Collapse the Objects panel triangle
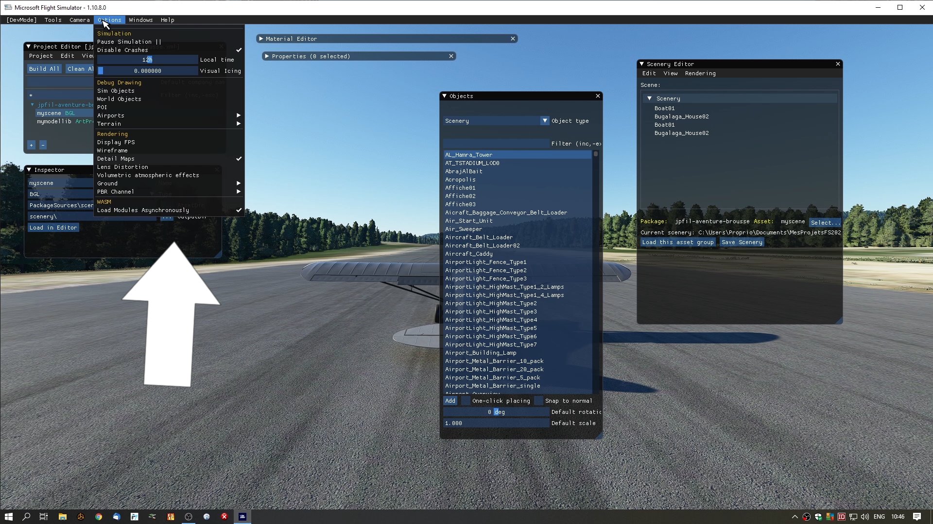Viewport: 933px width, 524px height. click(444, 96)
